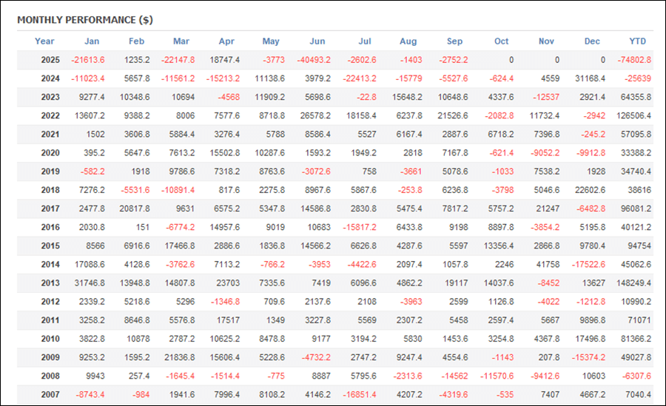
Task: Click the Mar column header
Action: click(181, 41)
